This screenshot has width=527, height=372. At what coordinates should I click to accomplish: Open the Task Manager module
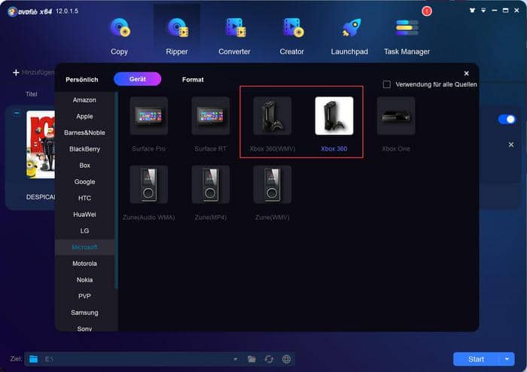tap(407, 36)
